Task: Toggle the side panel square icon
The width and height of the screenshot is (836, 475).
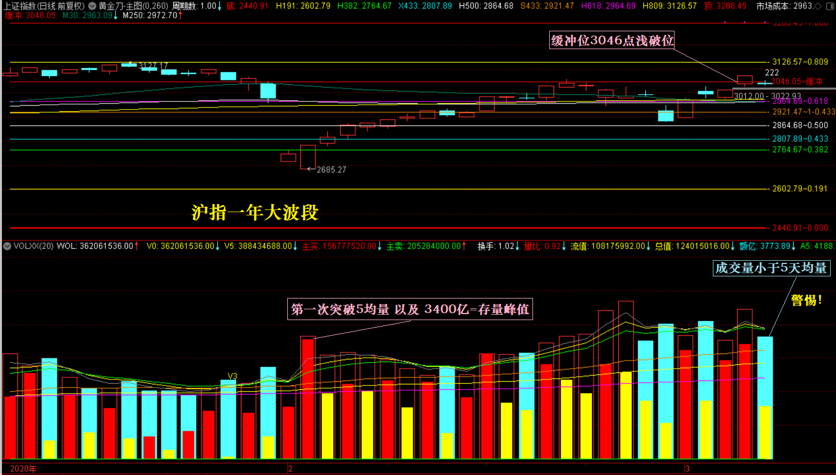Action: tap(830, 6)
